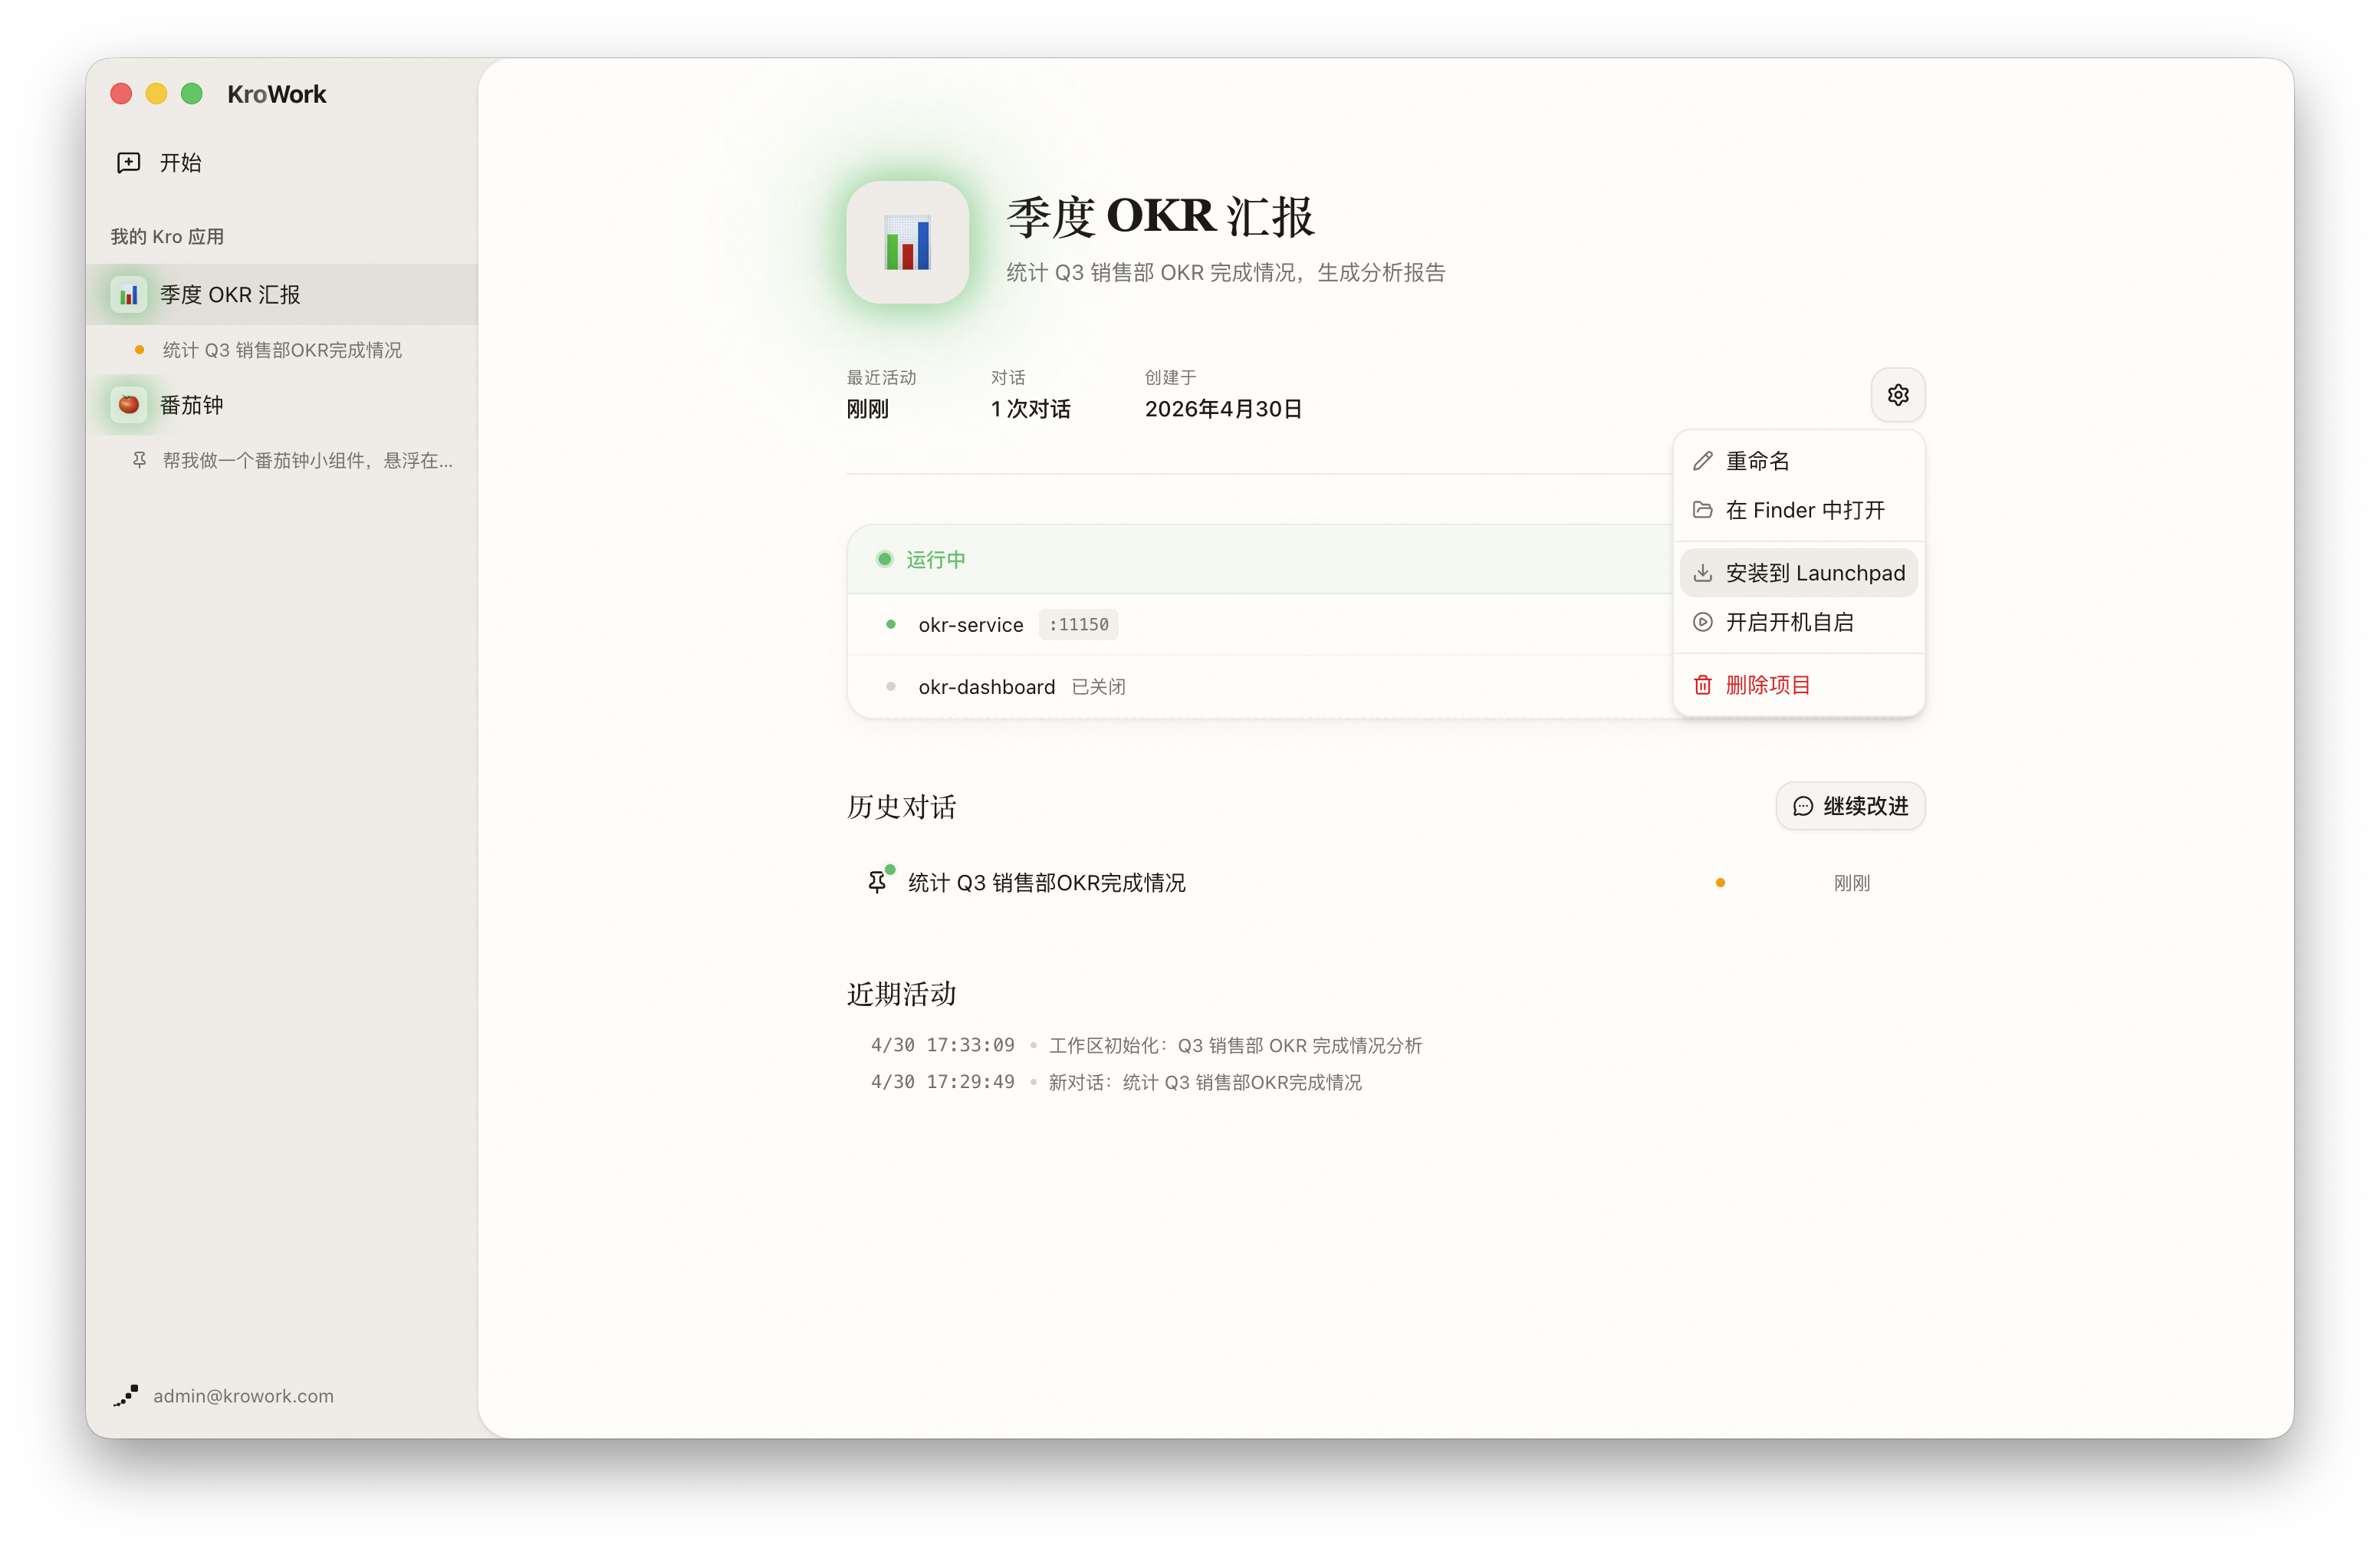Click the green window zoom button
Image resolution: width=2380 pixels, height=1552 pixels.
(192, 94)
